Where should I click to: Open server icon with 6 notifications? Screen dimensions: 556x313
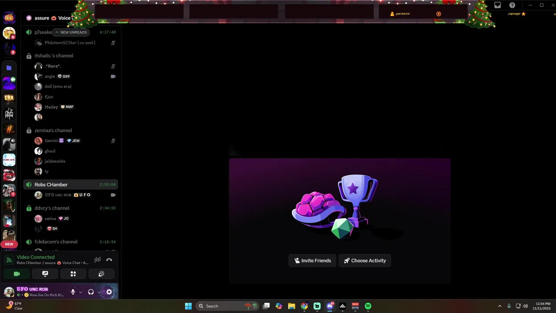[x=9, y=33]
